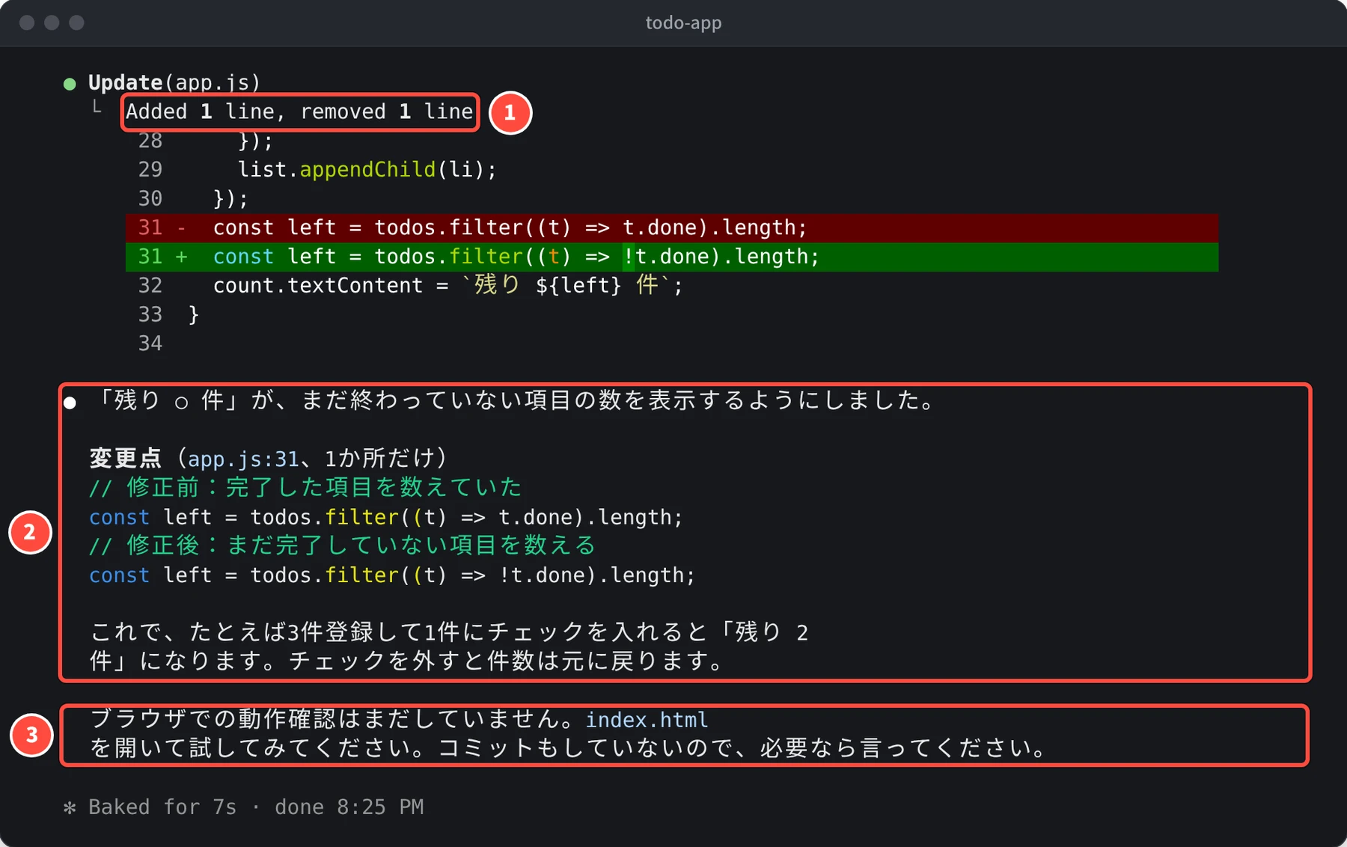Open the app.js:31 file reference link

click(243, 459)
